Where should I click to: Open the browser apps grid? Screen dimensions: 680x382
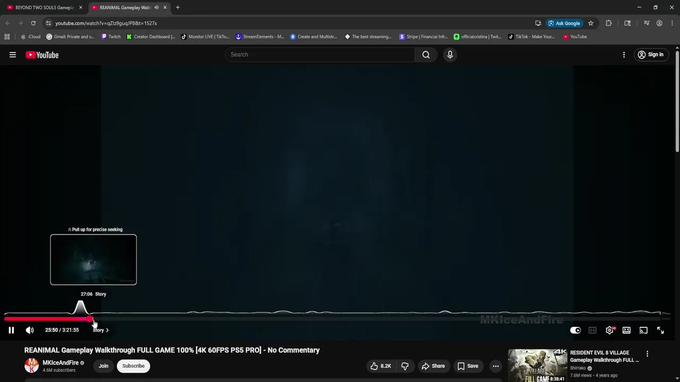click(x=7, y=37)
